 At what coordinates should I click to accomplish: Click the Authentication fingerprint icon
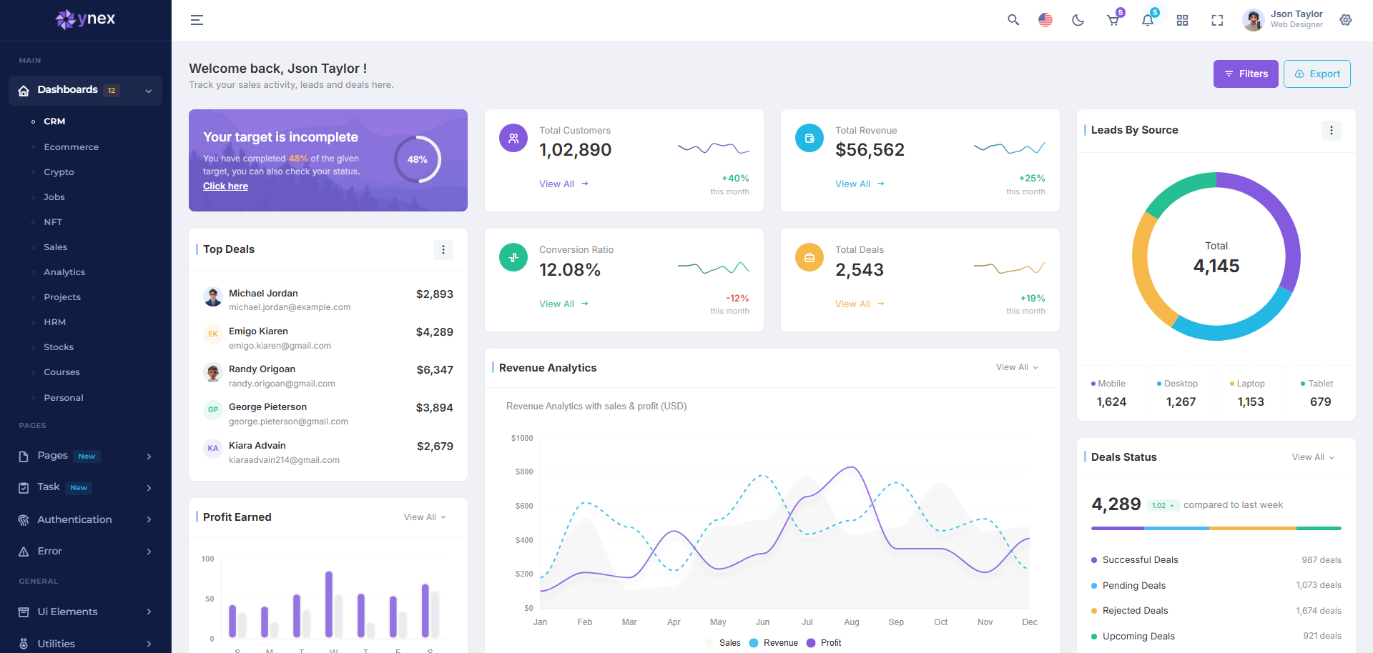click(x=24, y=520)
